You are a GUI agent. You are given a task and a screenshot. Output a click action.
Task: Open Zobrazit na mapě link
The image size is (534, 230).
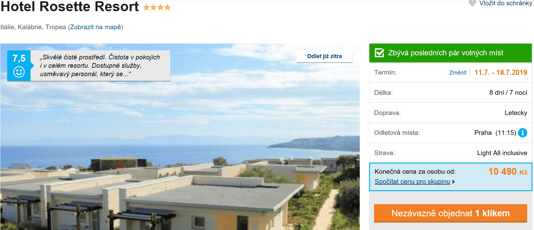tap(95, 27)
